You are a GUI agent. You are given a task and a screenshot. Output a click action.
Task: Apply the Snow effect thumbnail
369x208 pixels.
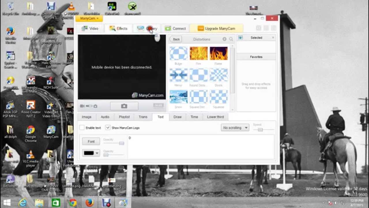178,97
